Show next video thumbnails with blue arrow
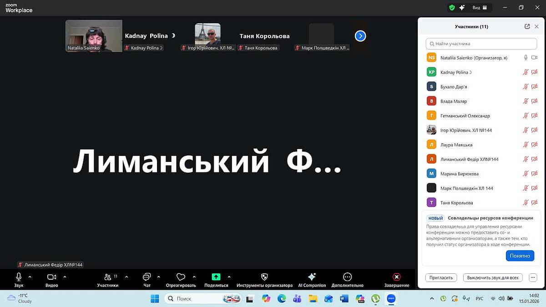Screen dimensions: 546x307 [360, 36]
